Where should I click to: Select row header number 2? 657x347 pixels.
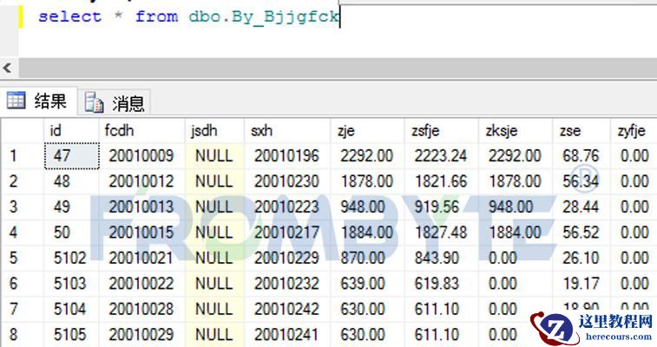[x=23, y=181]
